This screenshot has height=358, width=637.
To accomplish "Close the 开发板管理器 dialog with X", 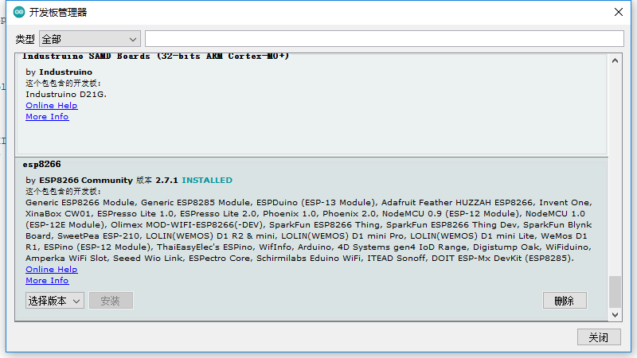I will pyautogui.click(x=619, y=12).
